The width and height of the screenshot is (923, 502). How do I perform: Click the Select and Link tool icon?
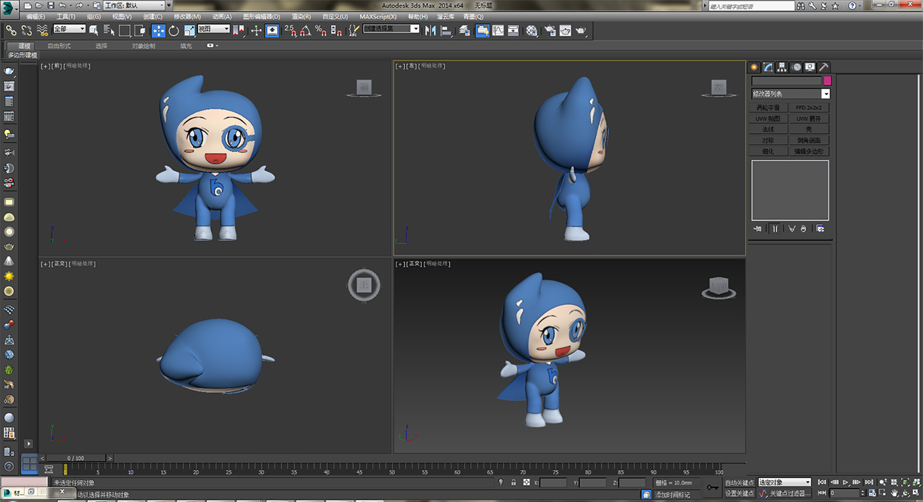click(11, 31)
